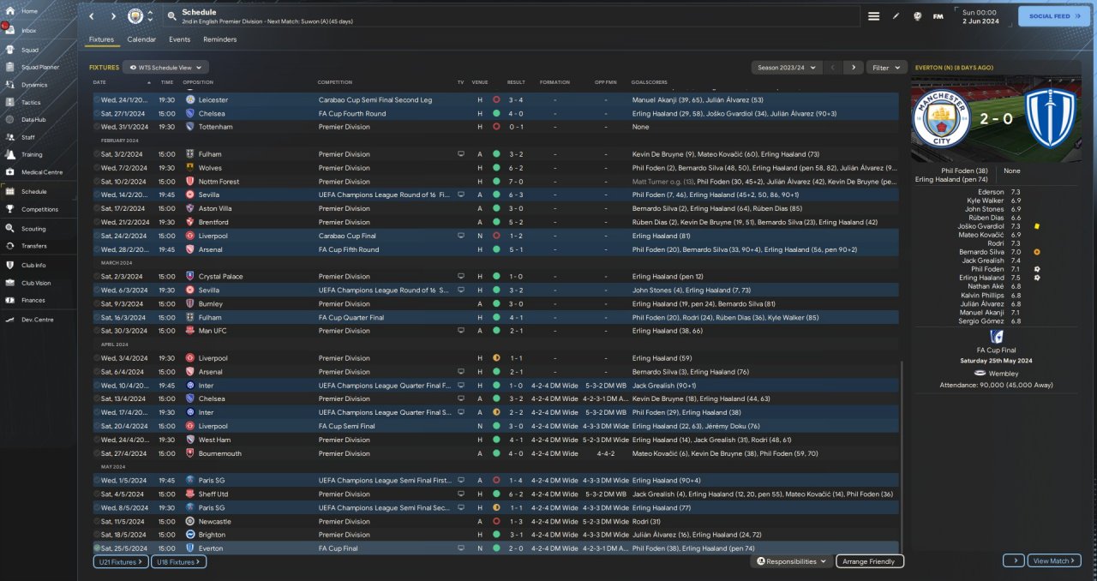Sort fixtures by Competition column
The image size is (1097, 581).
point(334,82)
